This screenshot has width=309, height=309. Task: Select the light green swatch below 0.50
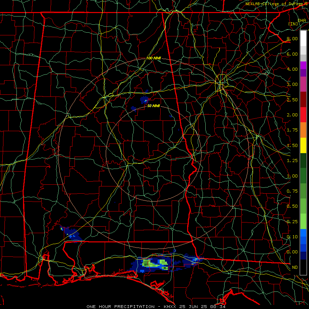point(303,221)
